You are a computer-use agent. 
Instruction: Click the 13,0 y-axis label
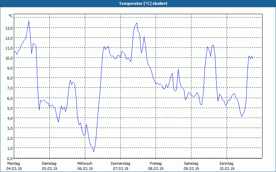click(x=9, y=28)
